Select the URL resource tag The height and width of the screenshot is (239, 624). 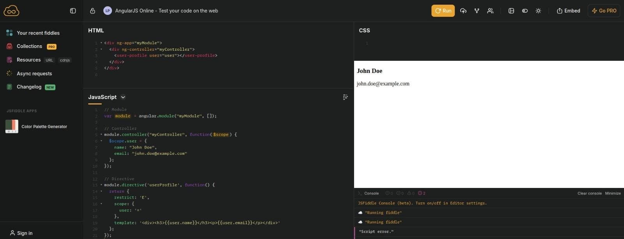tap(49, 60)
